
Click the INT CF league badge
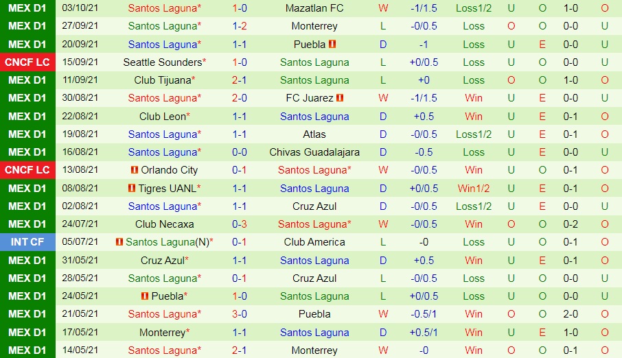[x=28, y=242]
